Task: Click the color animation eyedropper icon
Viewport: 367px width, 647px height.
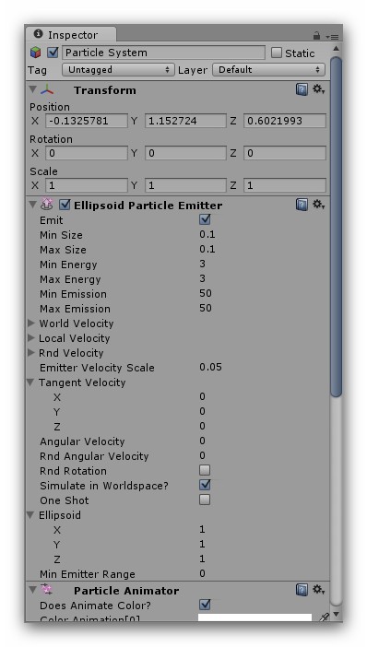Action: point(325,618)
